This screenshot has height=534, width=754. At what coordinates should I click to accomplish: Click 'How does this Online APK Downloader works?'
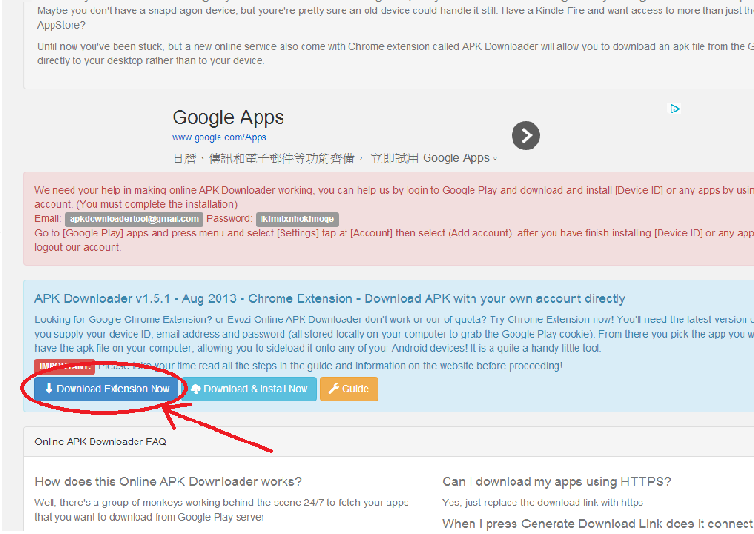[x=168, y=482]
